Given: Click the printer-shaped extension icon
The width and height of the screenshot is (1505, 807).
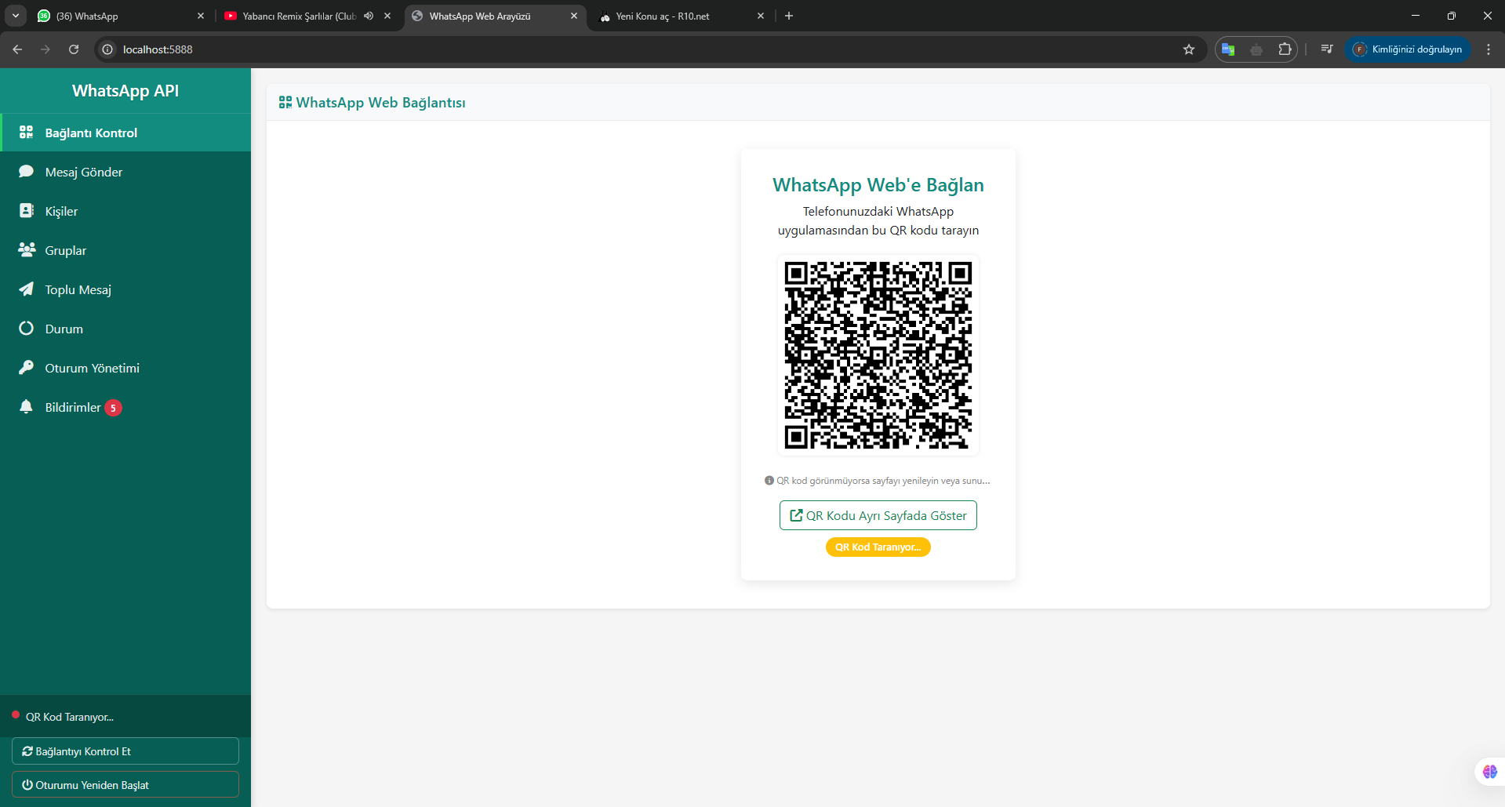Looking at the screenshot, I should tap(1256, 49).
